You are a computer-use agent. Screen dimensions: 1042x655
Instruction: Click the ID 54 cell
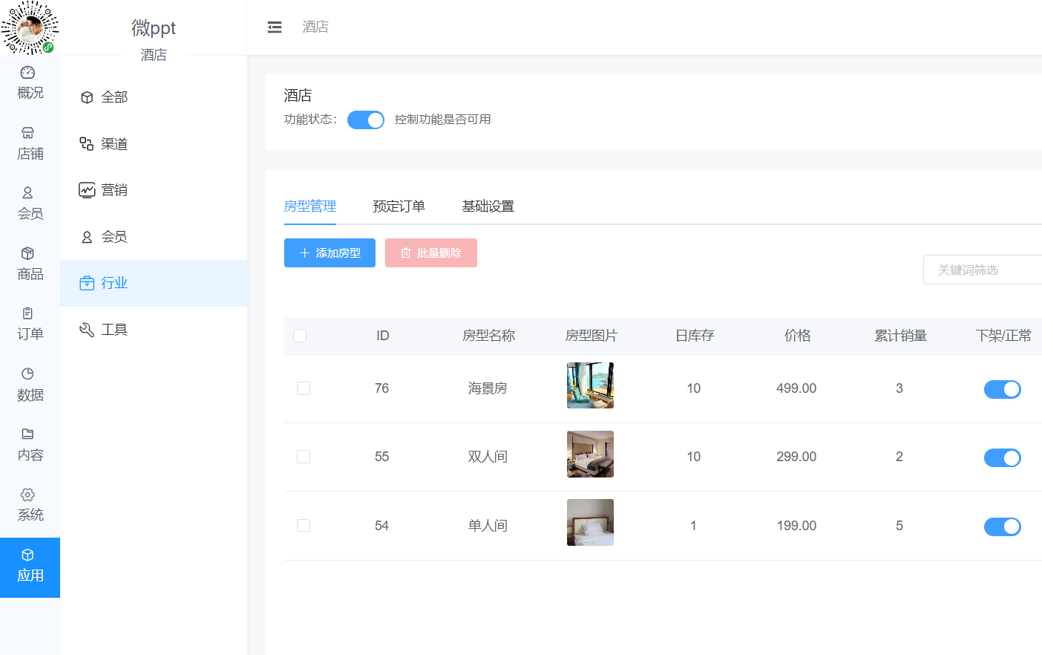[x=382, y=526]
